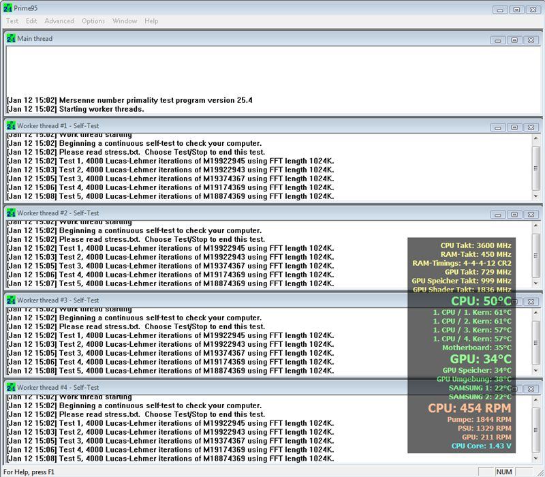This screenshot has width=545, height=477.
Task: Click the Worker thread #4 window icon
Action: [x=11, y=387]
